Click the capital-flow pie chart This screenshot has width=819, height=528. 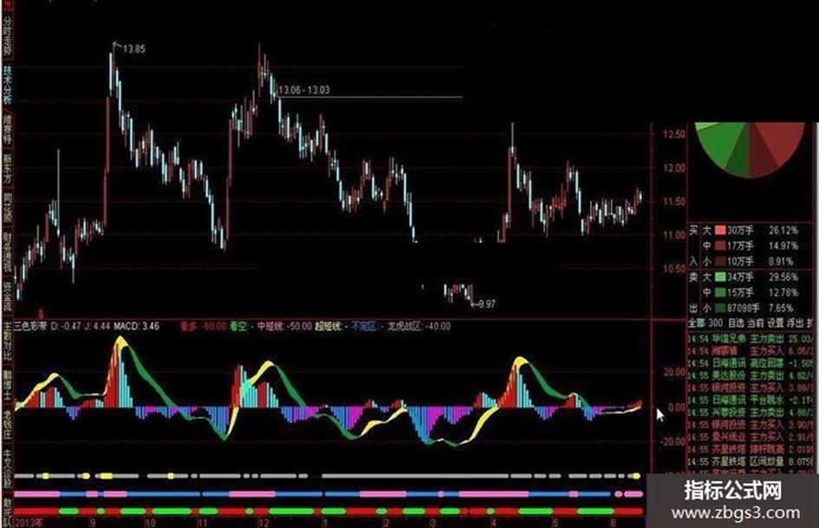coord(750,148)
